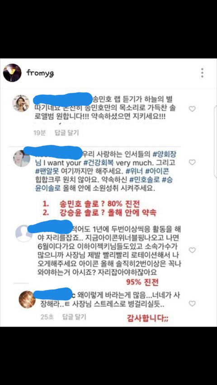Like the first comment about 송민호 랩
This screenshot has height=385, width=217.
[192, 108]
